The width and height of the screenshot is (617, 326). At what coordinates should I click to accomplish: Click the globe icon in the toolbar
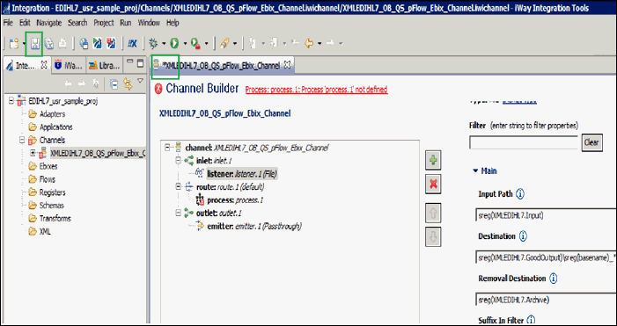(84, 44)
